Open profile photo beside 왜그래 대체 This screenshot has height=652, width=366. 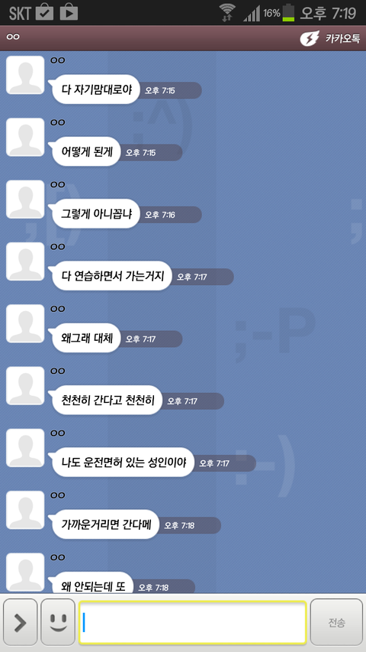25,323
